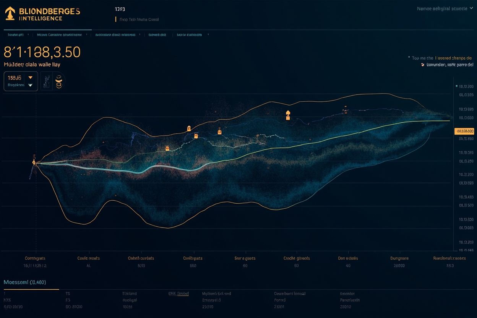Open the top-right dropdown chevron
Screen dimensions: 477x318
(x=471, y=8)
